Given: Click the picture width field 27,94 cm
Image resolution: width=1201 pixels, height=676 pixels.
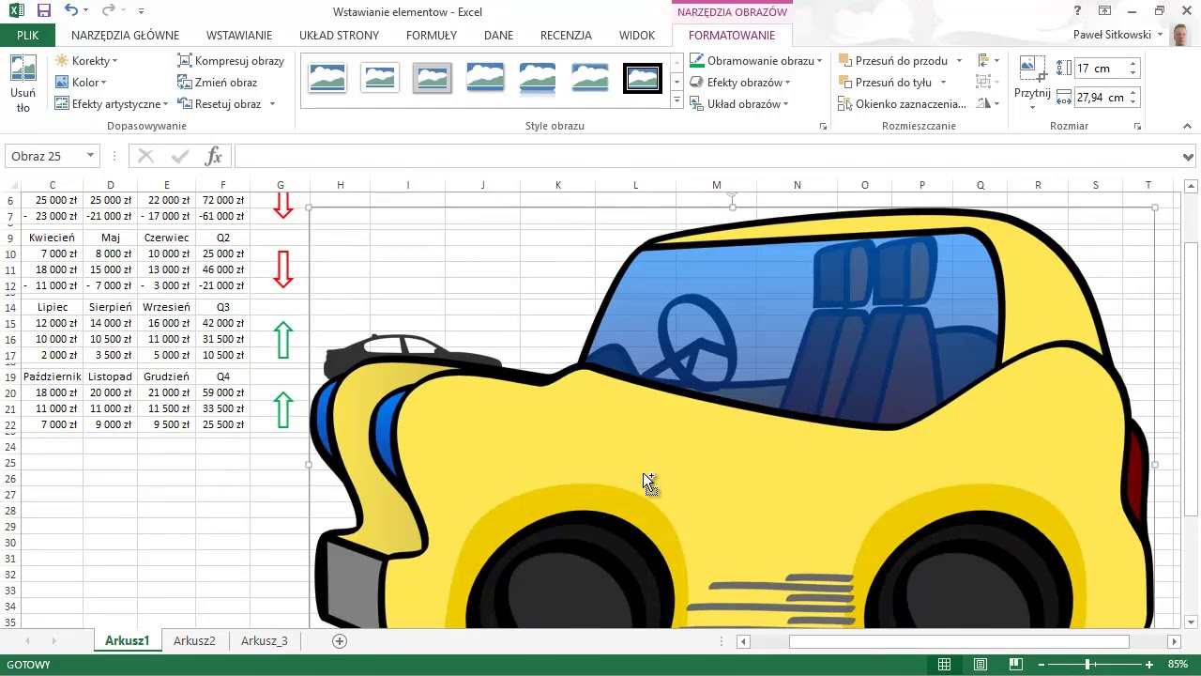Looking at the screenshot, I should pos(1100,98).
